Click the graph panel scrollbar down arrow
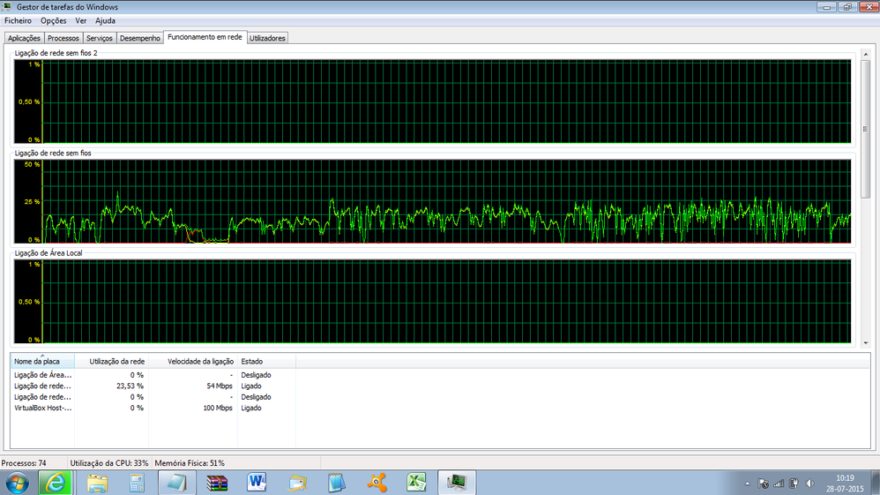 pos(865,342)
